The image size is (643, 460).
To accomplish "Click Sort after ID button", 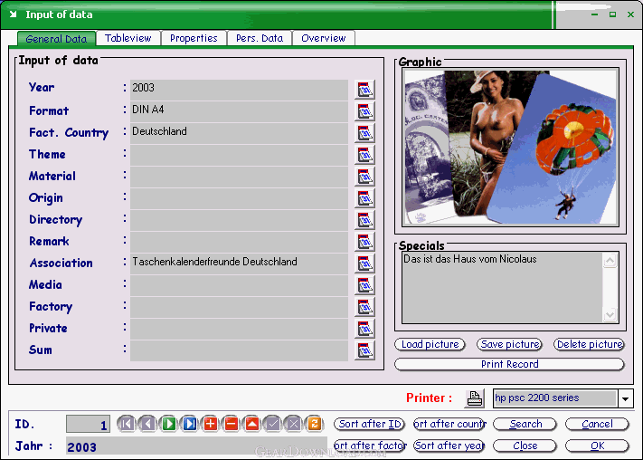I will click(x=369, y=424).
